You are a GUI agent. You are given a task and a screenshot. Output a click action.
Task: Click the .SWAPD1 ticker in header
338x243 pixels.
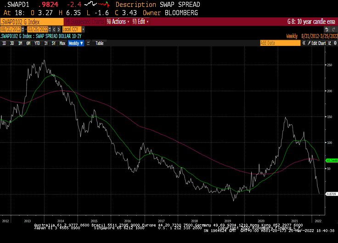tap(17, 5)
